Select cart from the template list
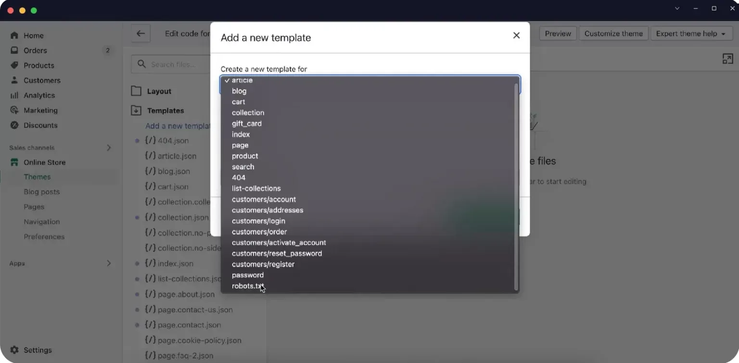The image size is (739, 363). pyautogui.click(x=369, y=102)
